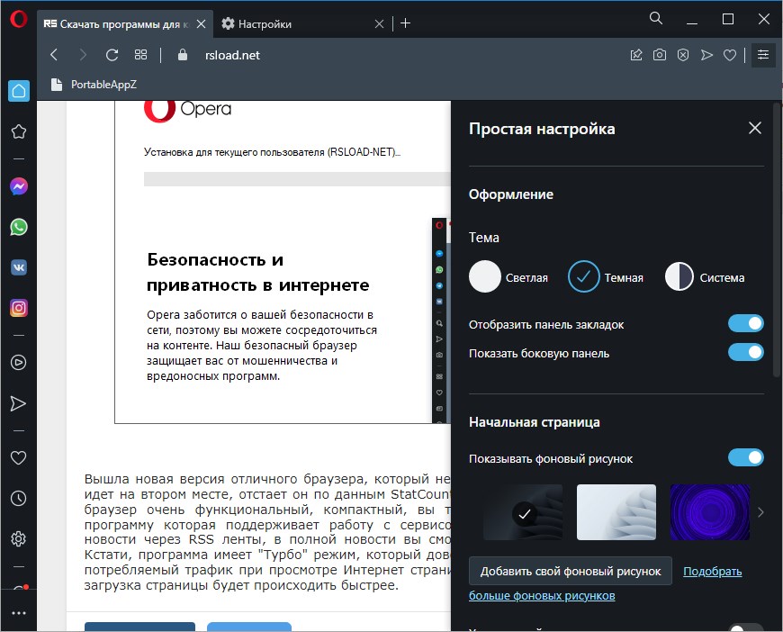This screenshot has width=783, height=632.
Task: Go forward to the next page
Action: point(83,55)
